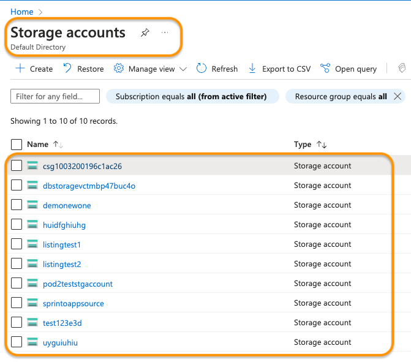Screen dimensions: 411x362
Task: Open dbstoragevctmbp47buc4o storage account
Action: [x=89, y=186]
